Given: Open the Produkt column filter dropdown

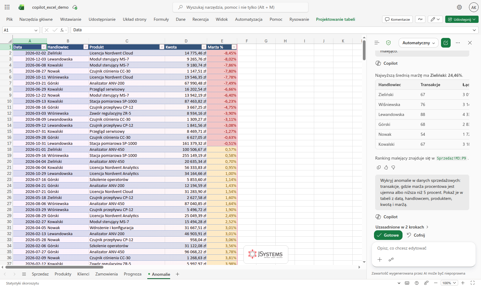Looking at the screenshot, I should pos(162,47).
